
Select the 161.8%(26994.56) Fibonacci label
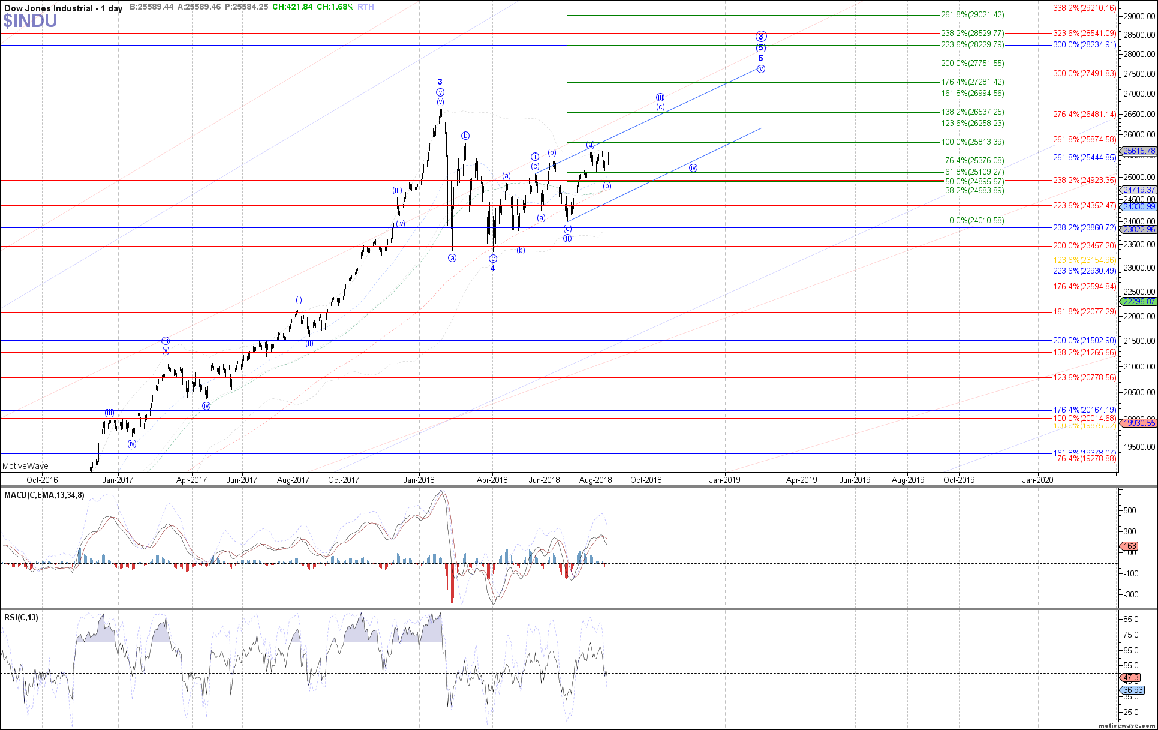tap(972, 93)
